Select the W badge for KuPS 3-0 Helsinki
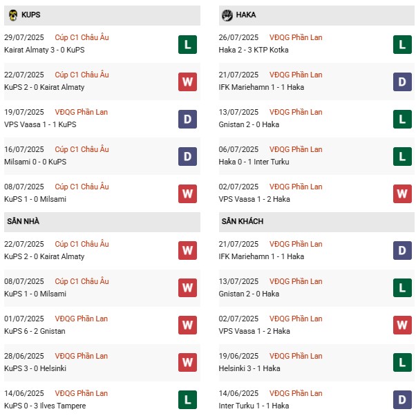The image size is (416, 416). (x=187, y=362)
